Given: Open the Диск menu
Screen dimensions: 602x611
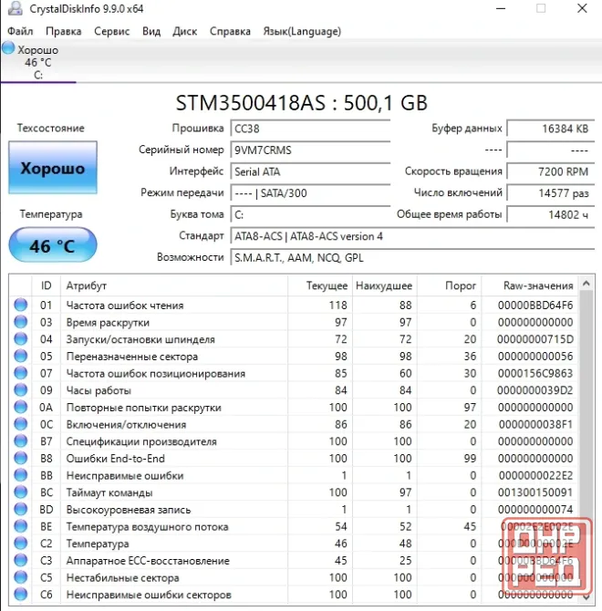Looking at the screenshot, I should 184,31.
